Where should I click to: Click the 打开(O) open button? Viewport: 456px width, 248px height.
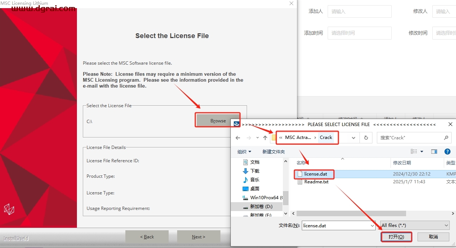pyautogui.click(x=396, y=237)
